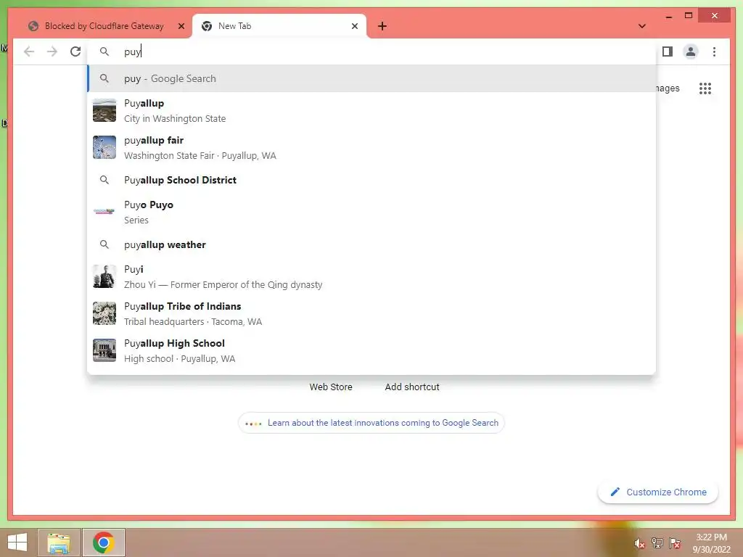Image resolution: width=743 pixels, height=557 pixels.
Task: Click the Puyallup Tribe thumbnail image
Action: coord(104,313)
